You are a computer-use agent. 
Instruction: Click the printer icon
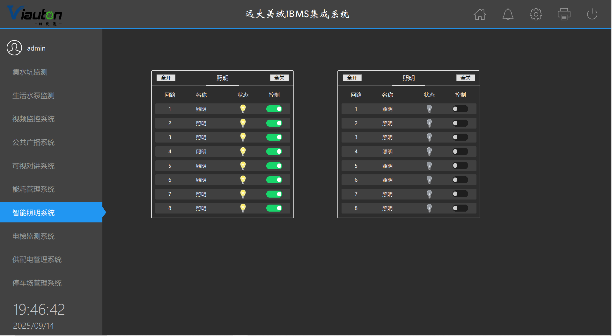click(x=564, y=14)
